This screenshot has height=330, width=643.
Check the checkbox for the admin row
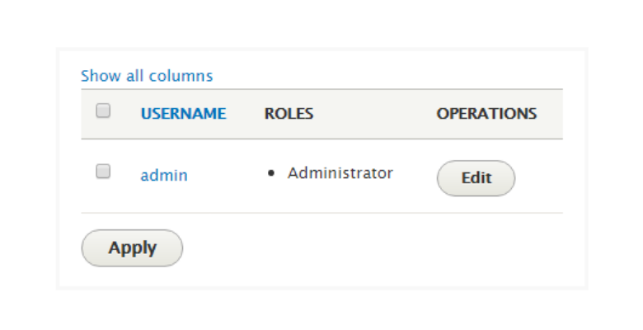[103, 172]
